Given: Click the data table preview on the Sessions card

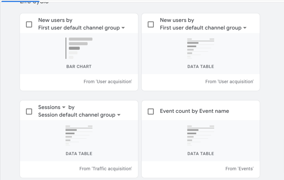Looking at the screenshot, I should click(79, 135).
